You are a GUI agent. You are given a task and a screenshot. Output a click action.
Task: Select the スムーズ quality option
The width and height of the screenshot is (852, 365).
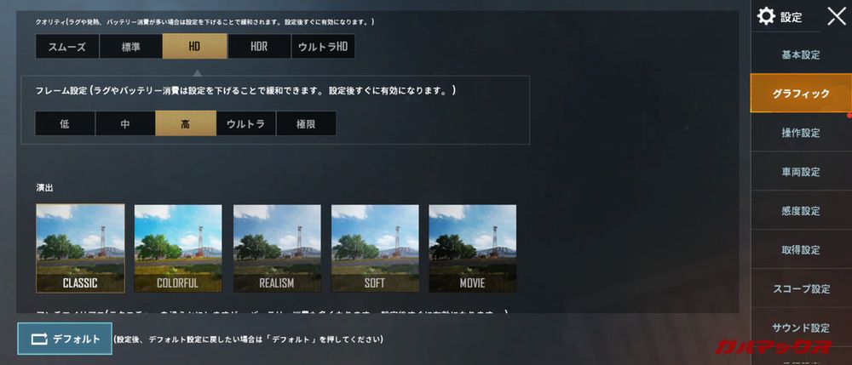click(x=67, y=46)
